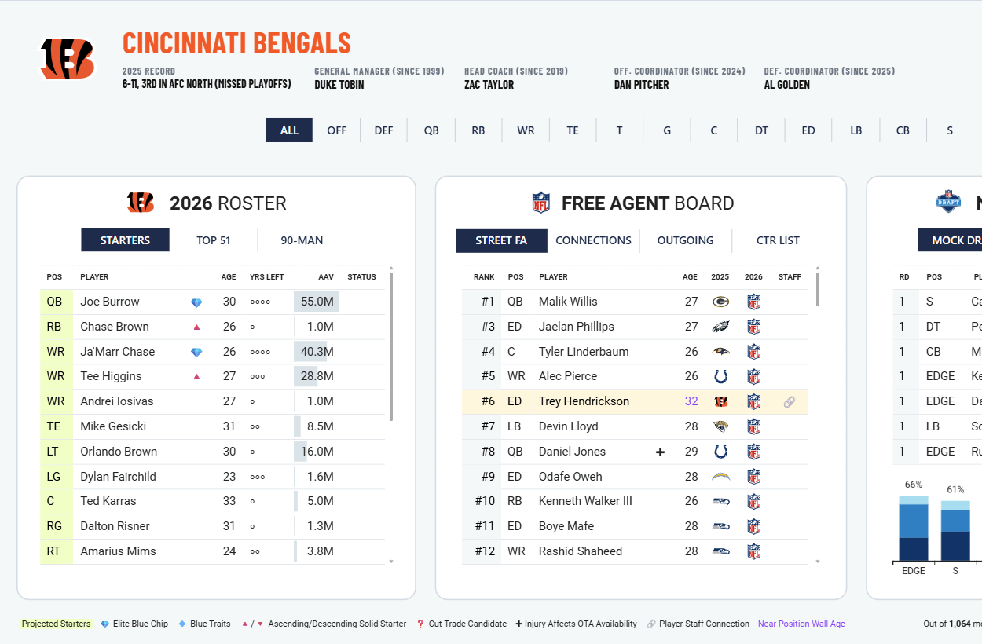The height and width of the screenshot is (644, 982).
Task: Click the Bengals logo beside 2026 Roster
Action: coord(141,203)
